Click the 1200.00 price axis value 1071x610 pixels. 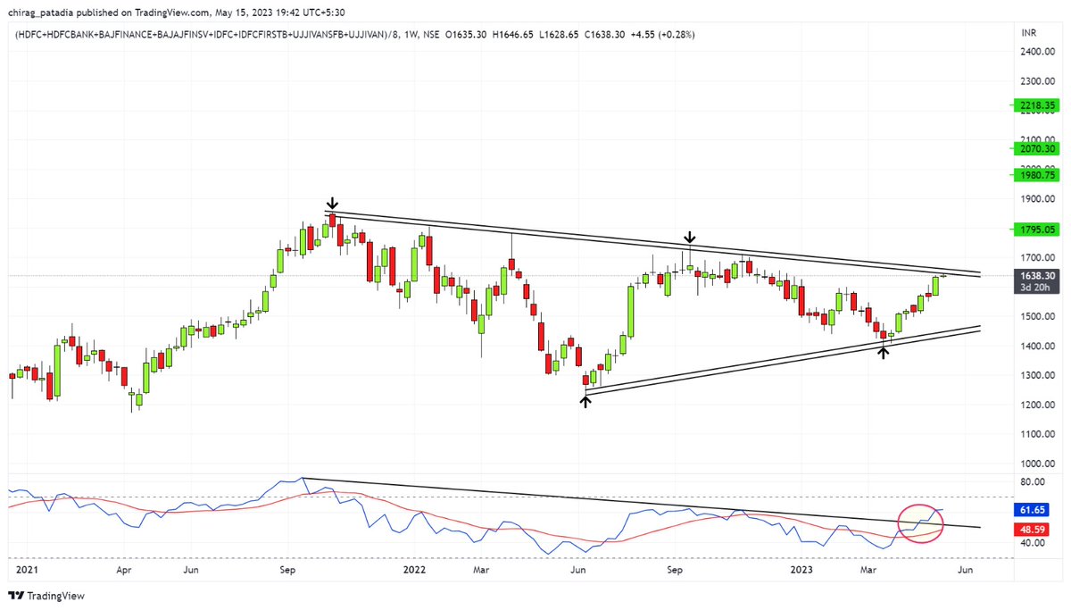1038,405
